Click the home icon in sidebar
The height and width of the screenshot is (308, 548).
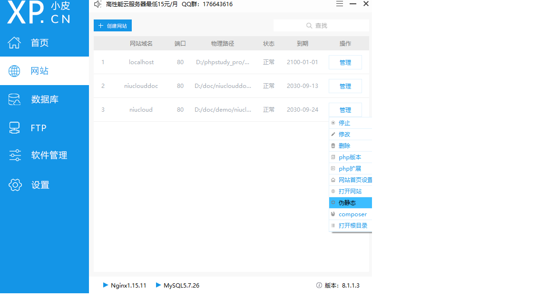tap(15, 43)
